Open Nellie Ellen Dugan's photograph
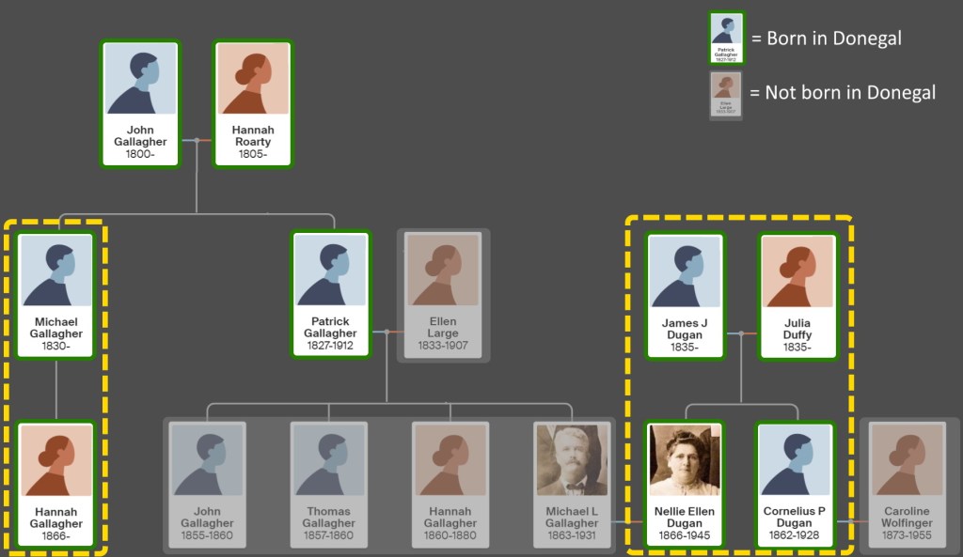 pos(685,460)
